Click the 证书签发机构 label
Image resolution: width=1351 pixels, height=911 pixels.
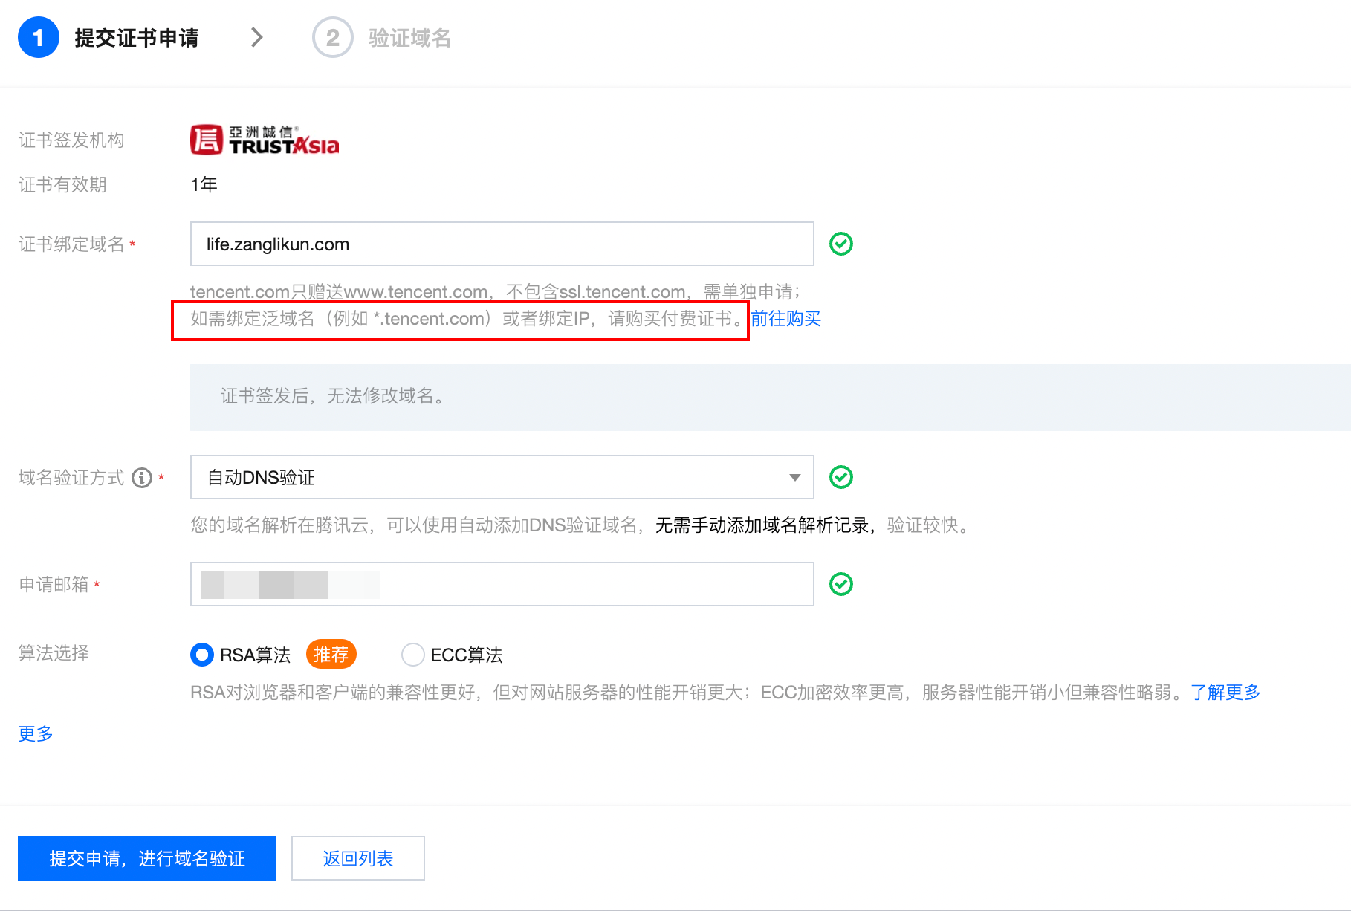point(71,140)
